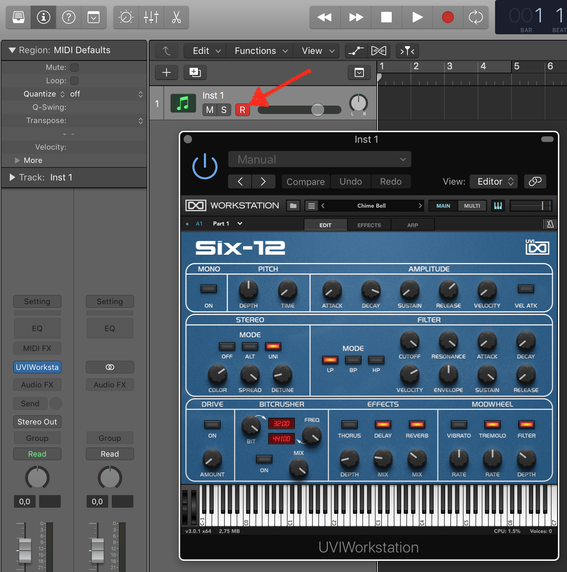Image resolution: width=567 pixels, height=572 pixels.
Task: Toggle the Inspector info button
Action: point(44,17)
